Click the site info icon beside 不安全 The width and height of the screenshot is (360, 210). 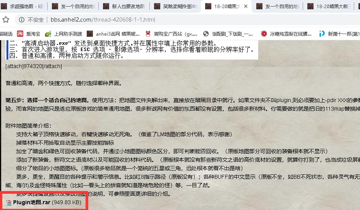(22, 20)
